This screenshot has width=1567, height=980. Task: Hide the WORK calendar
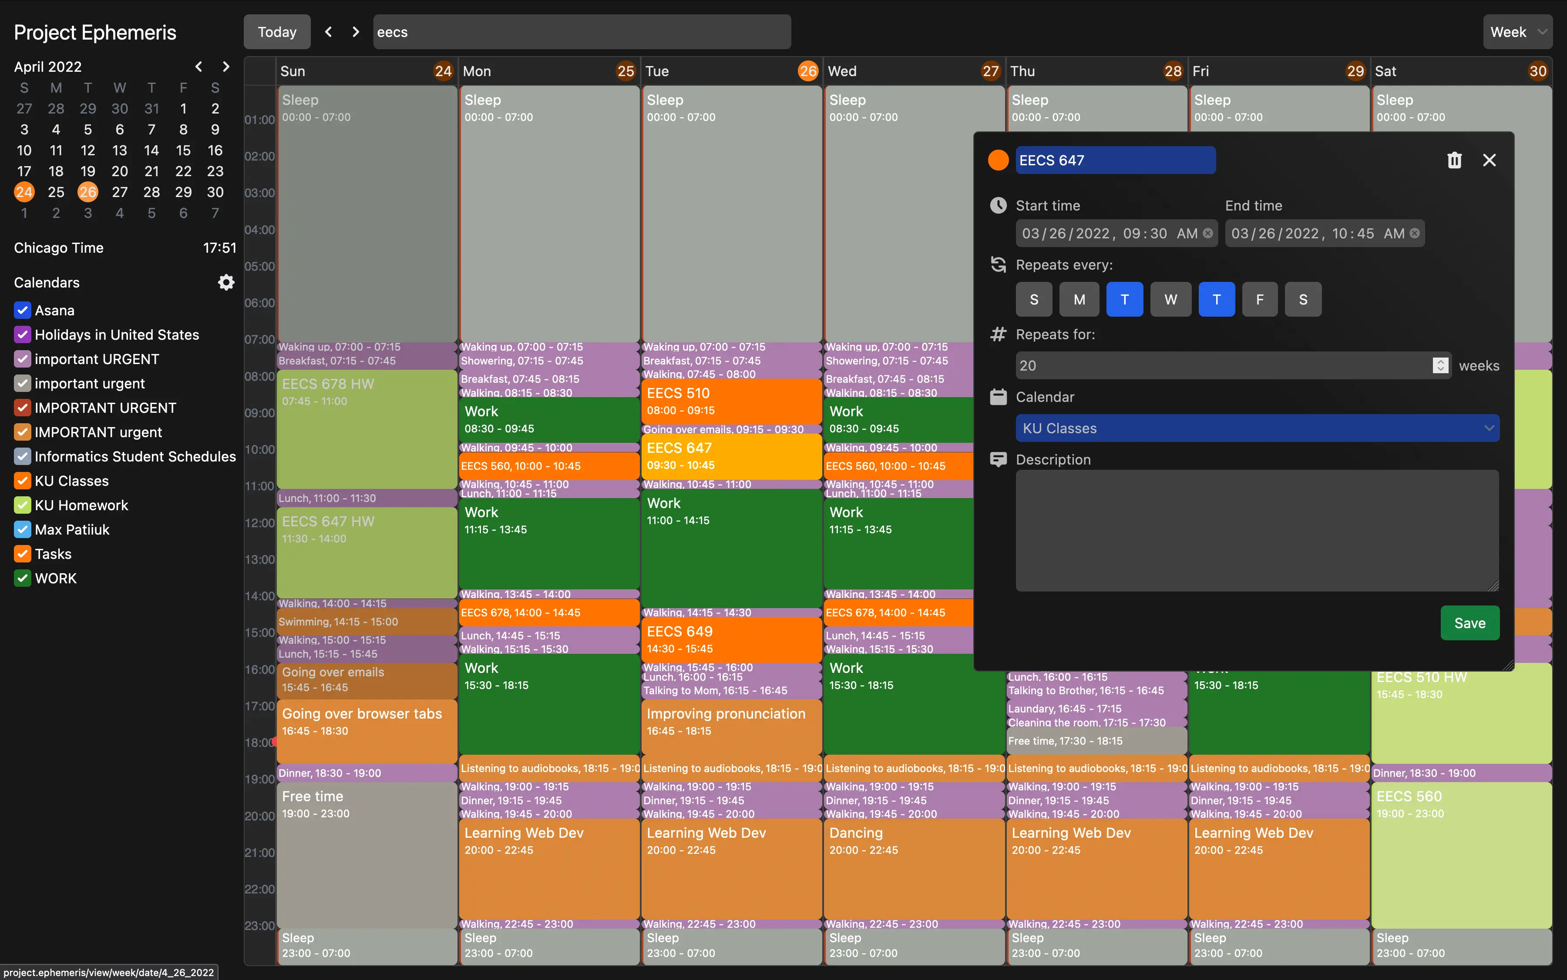(x=23, y=578)
